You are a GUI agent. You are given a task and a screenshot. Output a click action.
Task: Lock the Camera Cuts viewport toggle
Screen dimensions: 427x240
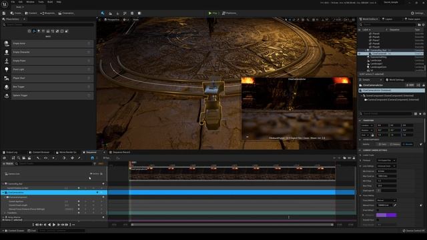coord(101,173)
